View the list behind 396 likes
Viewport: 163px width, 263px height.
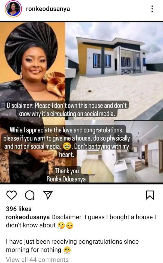point(19,209)
